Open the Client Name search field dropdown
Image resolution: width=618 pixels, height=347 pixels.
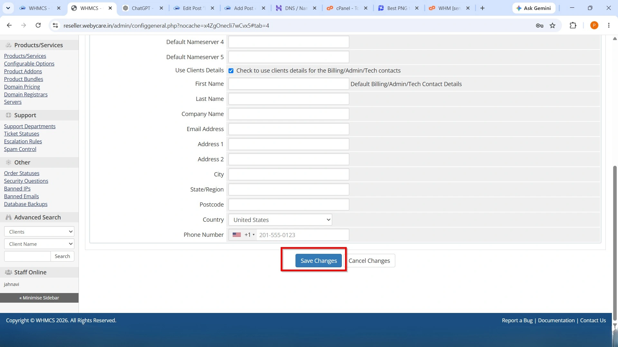(39, 244)
